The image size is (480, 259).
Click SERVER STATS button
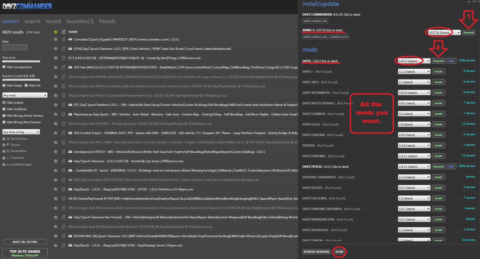point(339,37)
